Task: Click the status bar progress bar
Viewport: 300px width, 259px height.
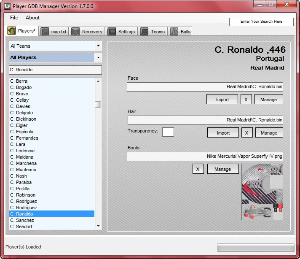Action: [256, 248]
